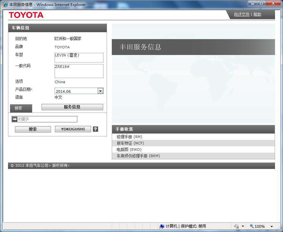Select the 搜索 tab
The height and width of the screenshot is (232, 283).
tap(21, 108)
